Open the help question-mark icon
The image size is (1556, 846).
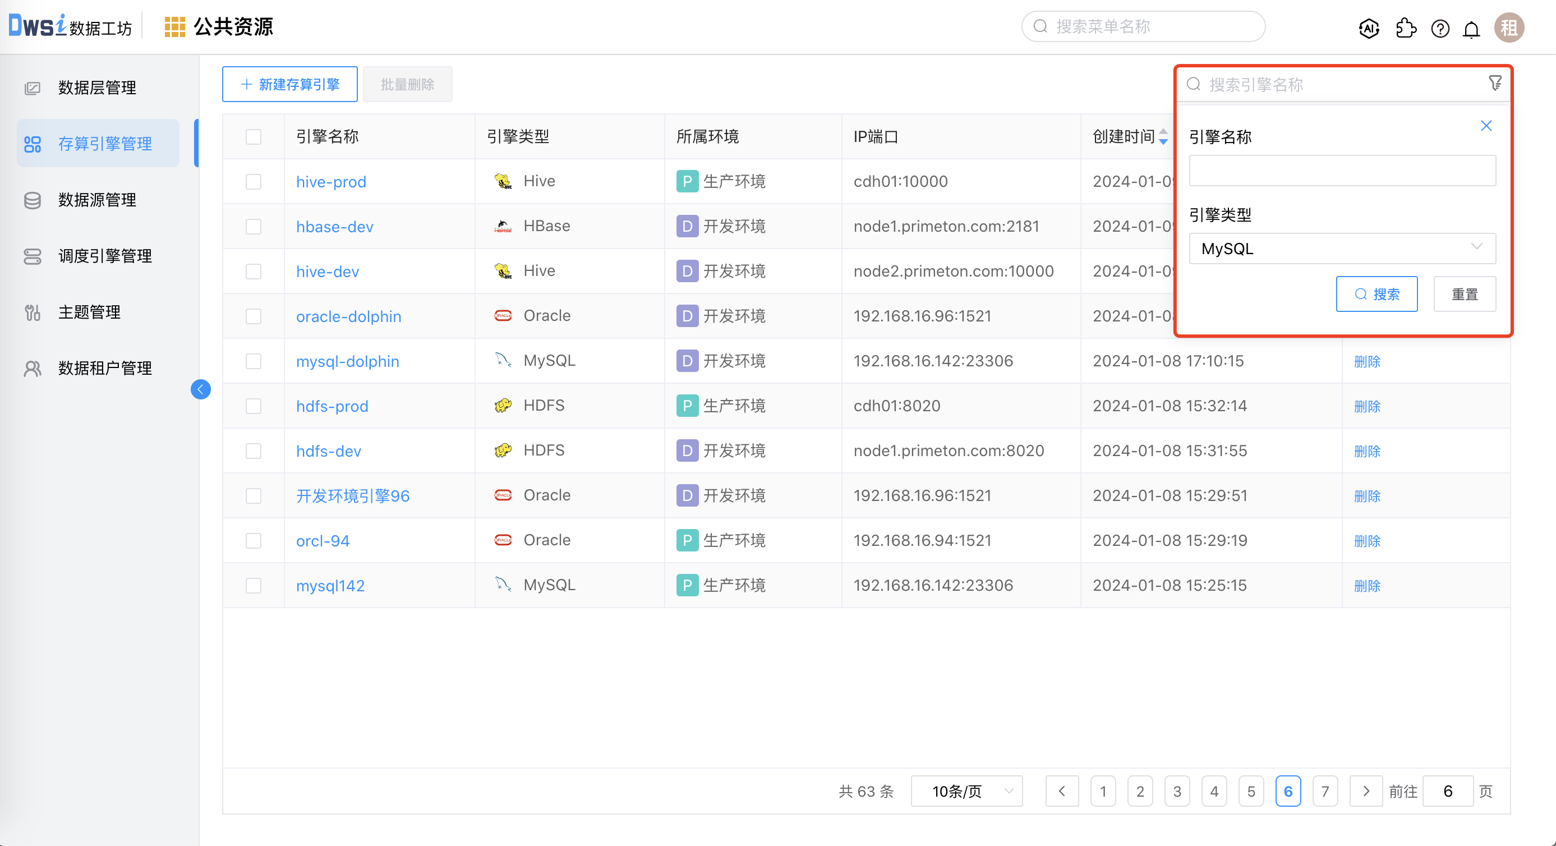pos(1440,28)
